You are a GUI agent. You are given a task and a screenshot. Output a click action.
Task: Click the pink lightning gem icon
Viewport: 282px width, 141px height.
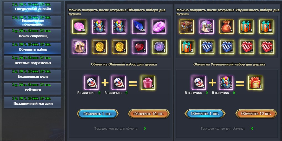(159, 27)
